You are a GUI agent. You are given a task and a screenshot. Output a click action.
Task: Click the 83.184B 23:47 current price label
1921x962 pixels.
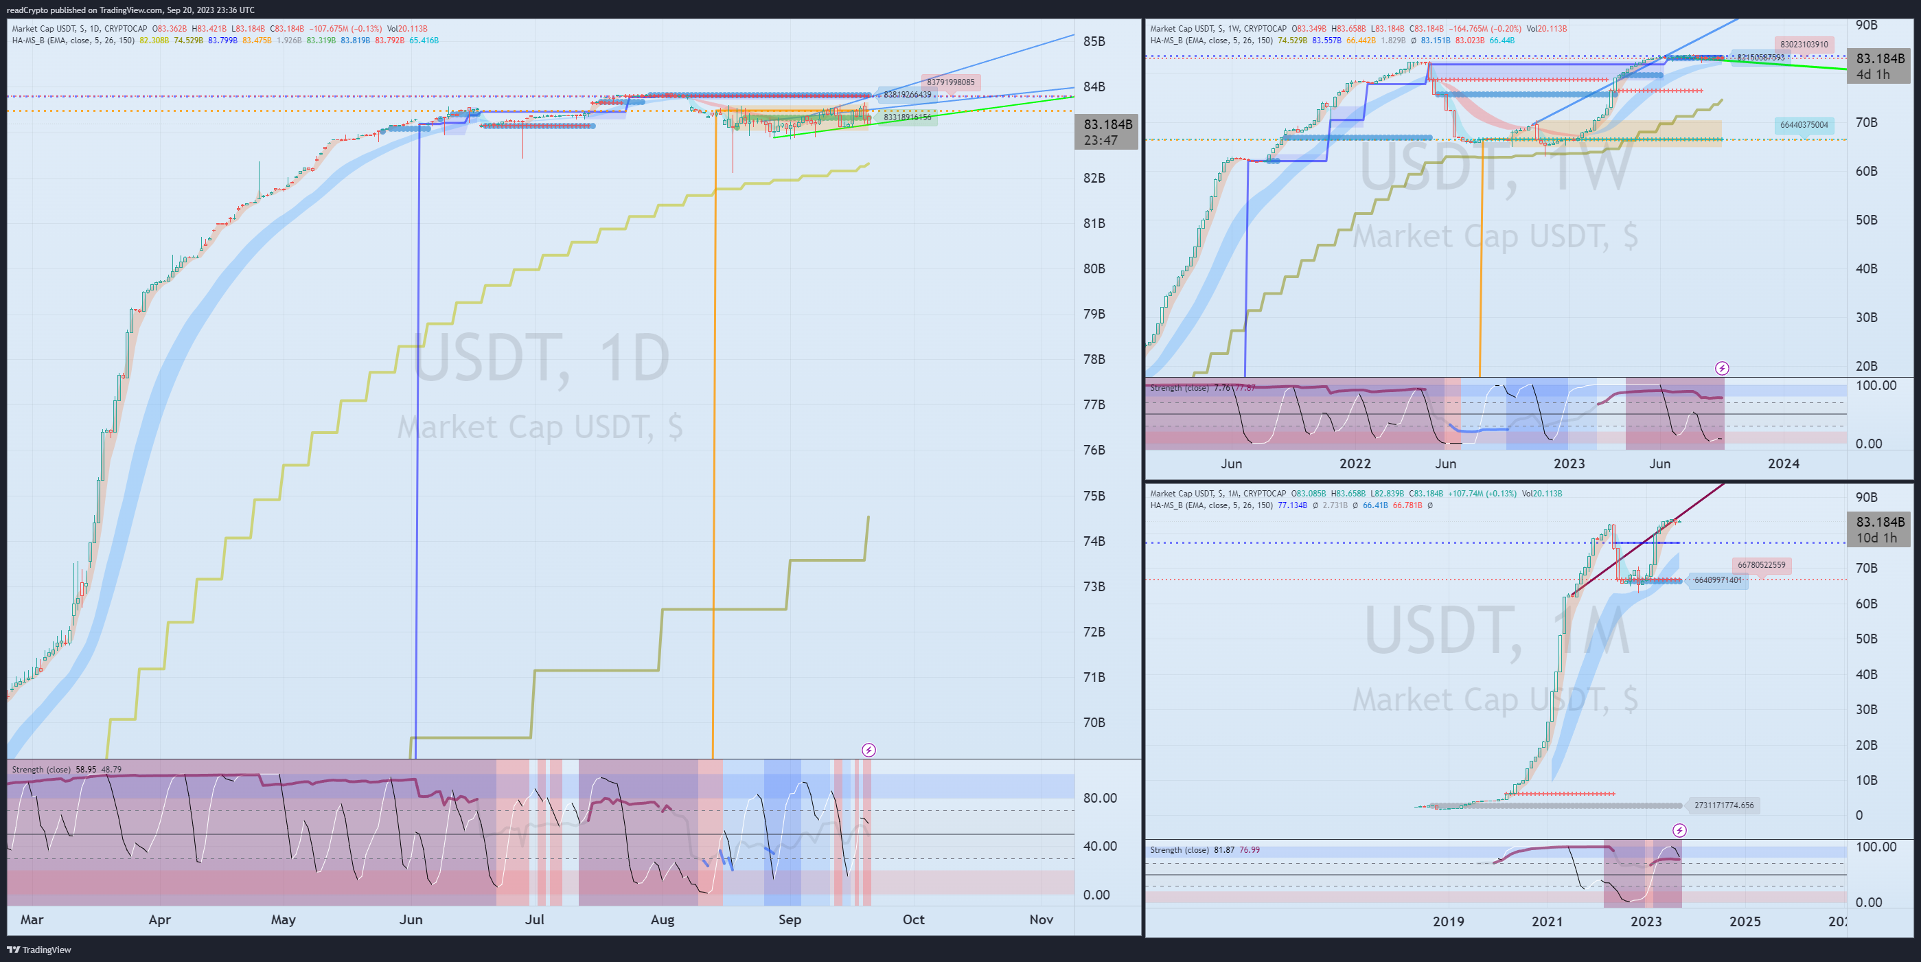click(1107, 132)
